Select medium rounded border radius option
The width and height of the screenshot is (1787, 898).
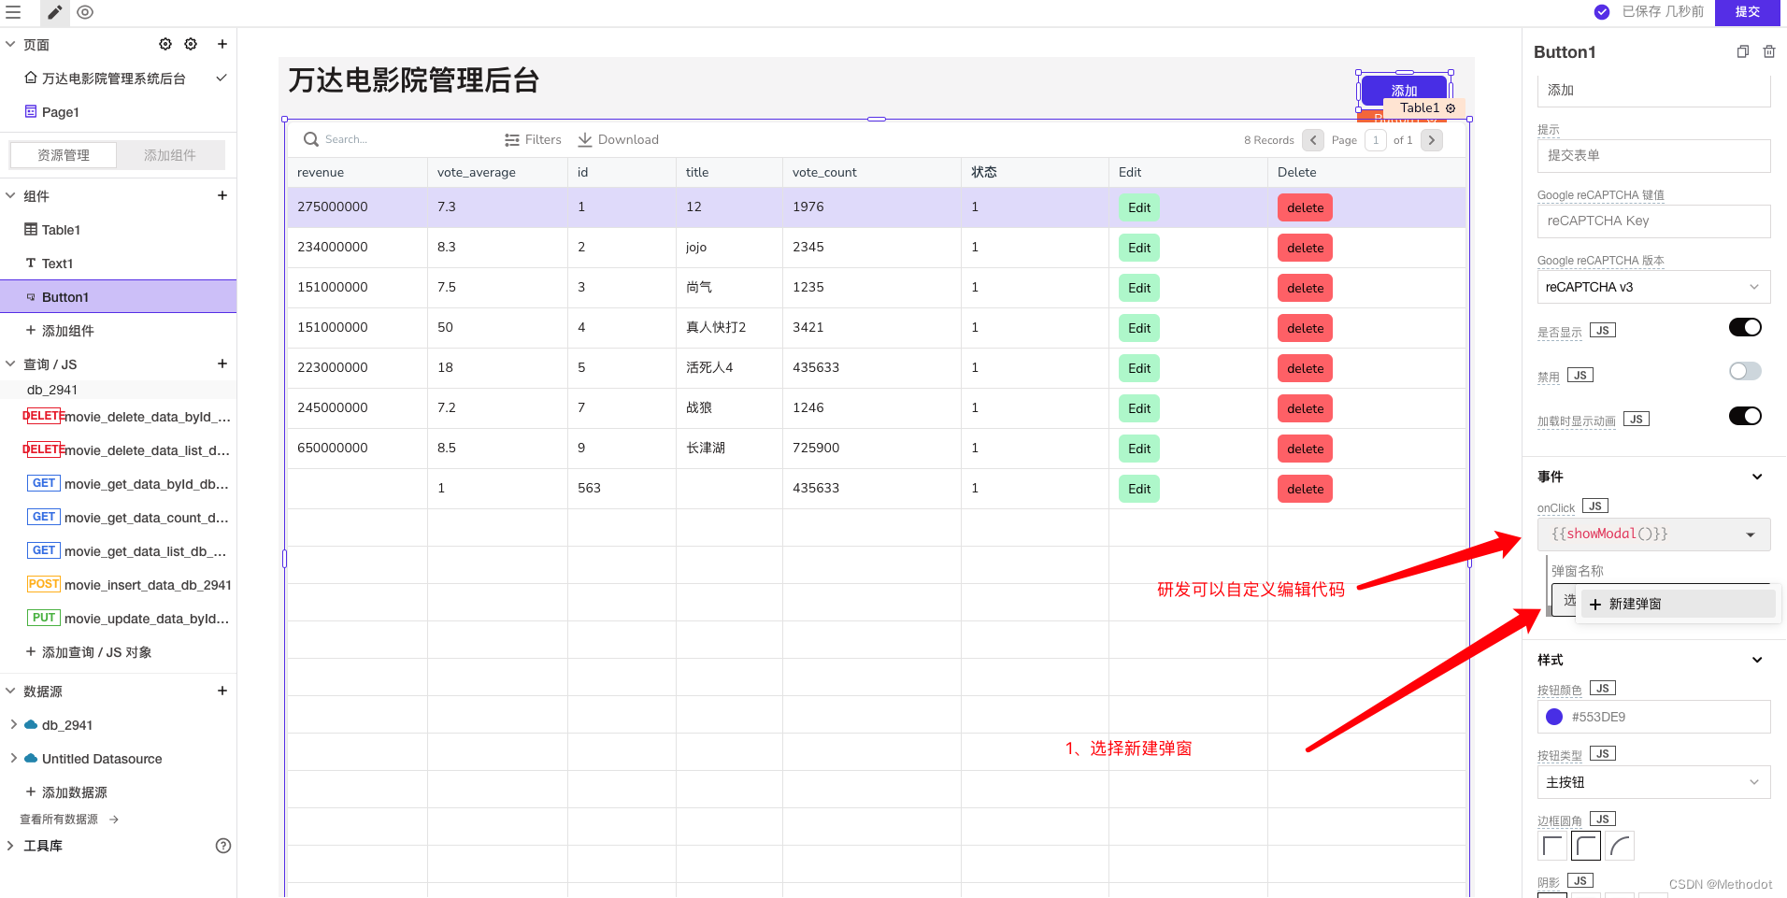[x=1586, y=847]
